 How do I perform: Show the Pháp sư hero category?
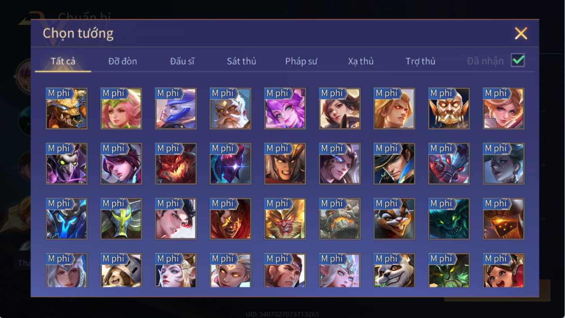click(301, 61)
